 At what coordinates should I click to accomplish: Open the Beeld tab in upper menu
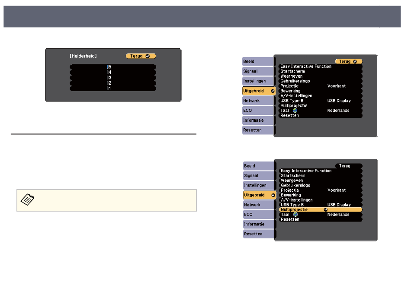258,61
